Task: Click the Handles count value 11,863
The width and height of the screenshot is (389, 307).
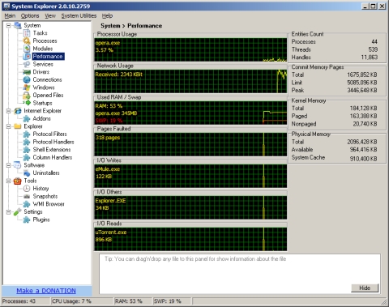Action: pos(370,58)
